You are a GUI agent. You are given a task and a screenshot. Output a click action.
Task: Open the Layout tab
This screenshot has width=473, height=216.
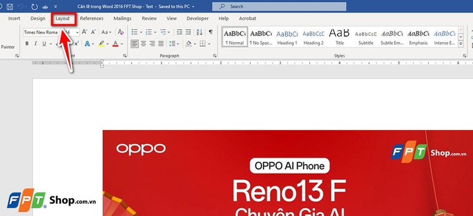pos(63,18)
